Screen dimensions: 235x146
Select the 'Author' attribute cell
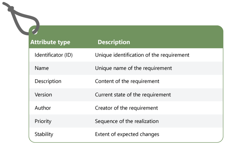pyautogui.click(x=43, y=108)
